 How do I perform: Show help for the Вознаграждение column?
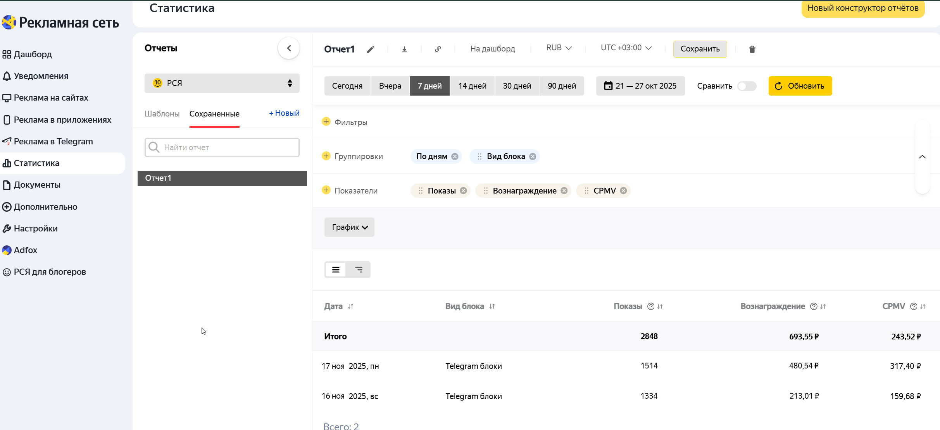[814, 306]
